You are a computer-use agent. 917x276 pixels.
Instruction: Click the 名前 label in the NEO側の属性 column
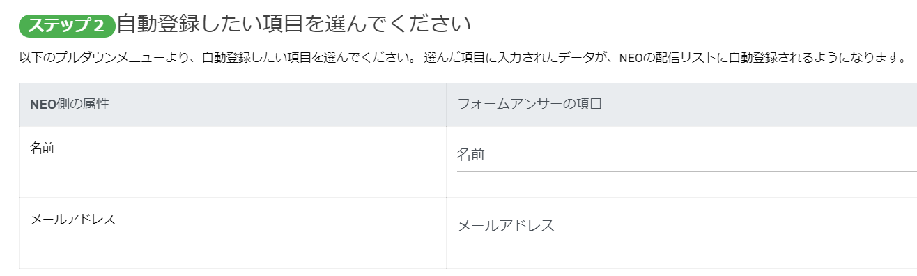point(43,147)
